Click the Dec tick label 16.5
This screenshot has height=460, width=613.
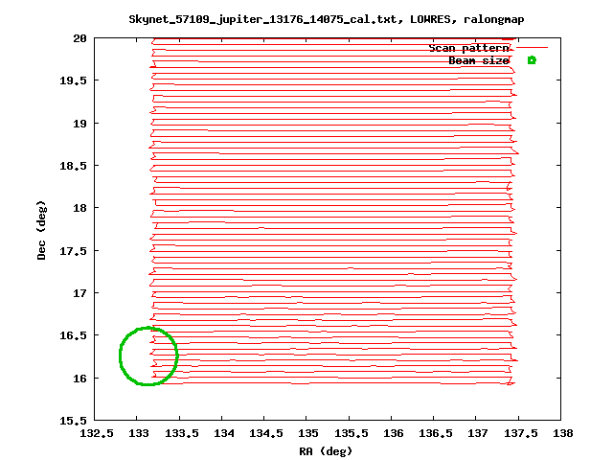click(73, 335)
